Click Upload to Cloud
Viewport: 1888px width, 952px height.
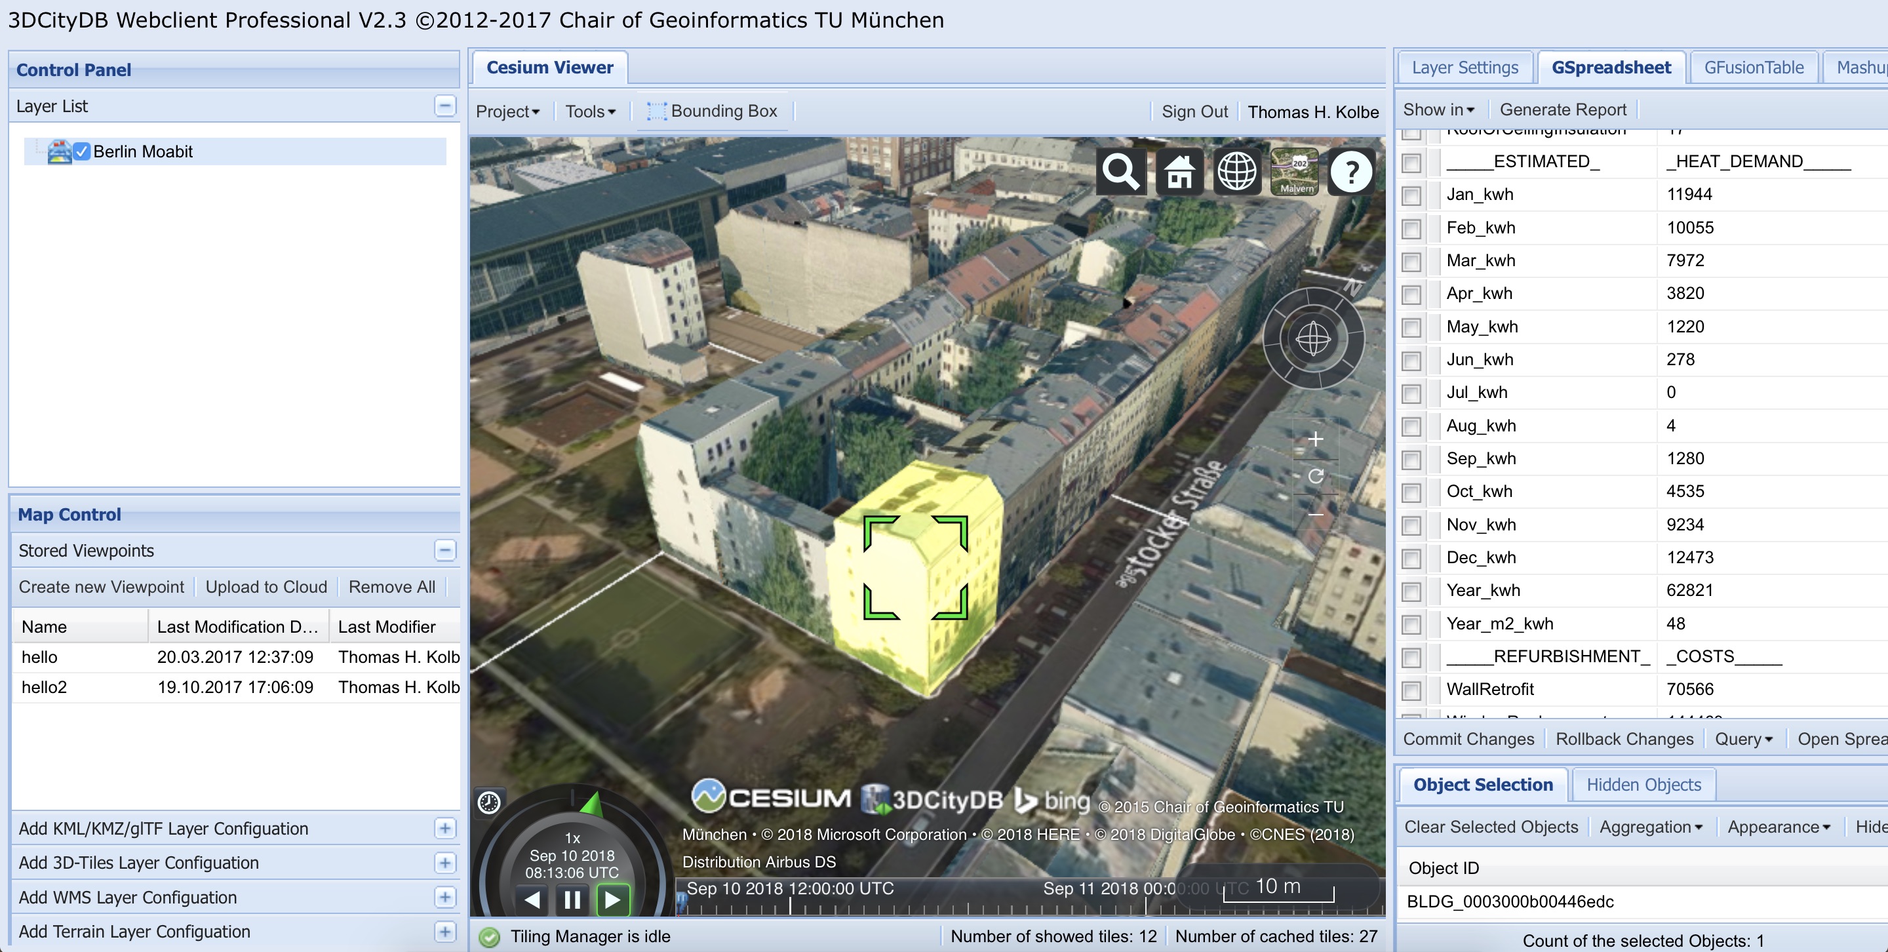(266, 587)
